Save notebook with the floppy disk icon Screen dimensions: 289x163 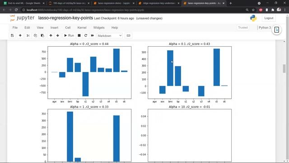point(12,35)
